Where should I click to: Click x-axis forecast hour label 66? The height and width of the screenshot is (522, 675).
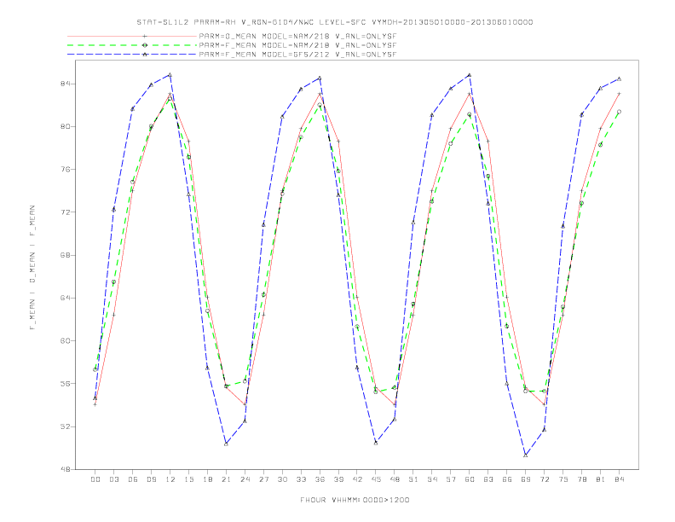(507, 479)
